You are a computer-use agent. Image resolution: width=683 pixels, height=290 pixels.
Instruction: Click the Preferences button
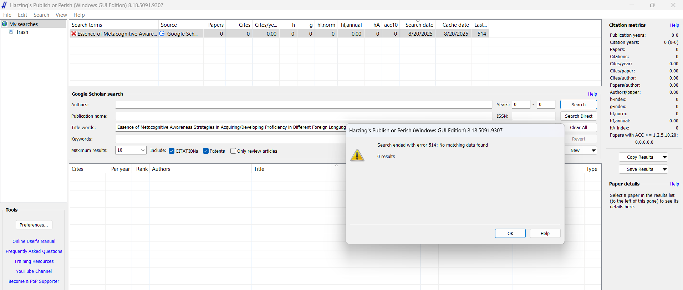(34, 225)
